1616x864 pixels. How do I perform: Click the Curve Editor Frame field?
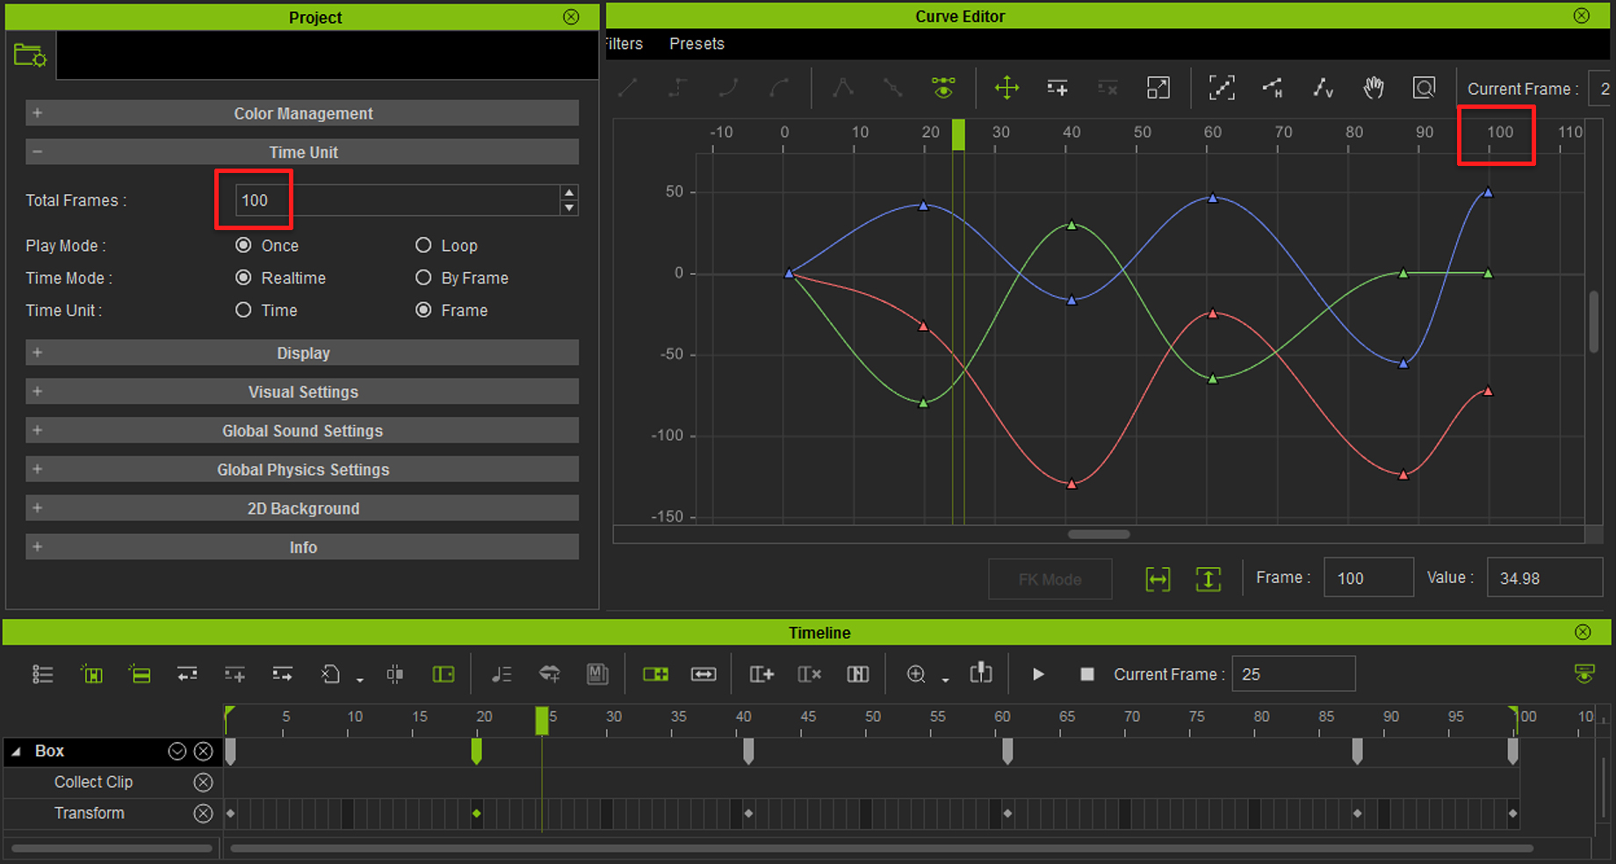click(x=1368, y=578)
